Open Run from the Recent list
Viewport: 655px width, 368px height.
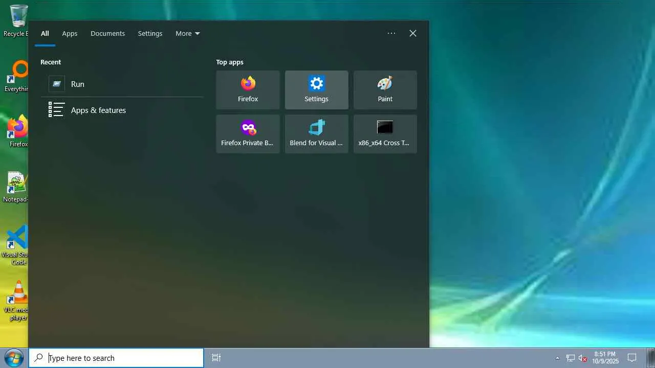[x=122, y=84]
